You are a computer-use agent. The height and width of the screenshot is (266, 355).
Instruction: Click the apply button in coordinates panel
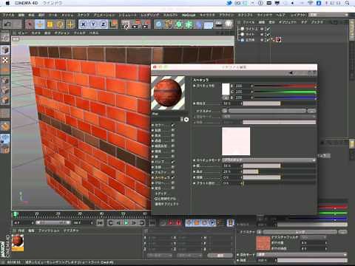[x=220, y=256]
